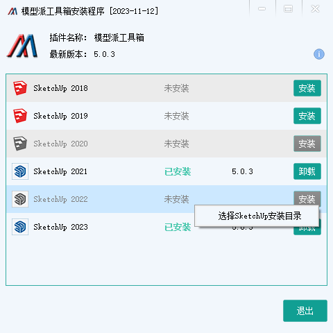
Task: Minimize the installer window
Action: point(262,9)
